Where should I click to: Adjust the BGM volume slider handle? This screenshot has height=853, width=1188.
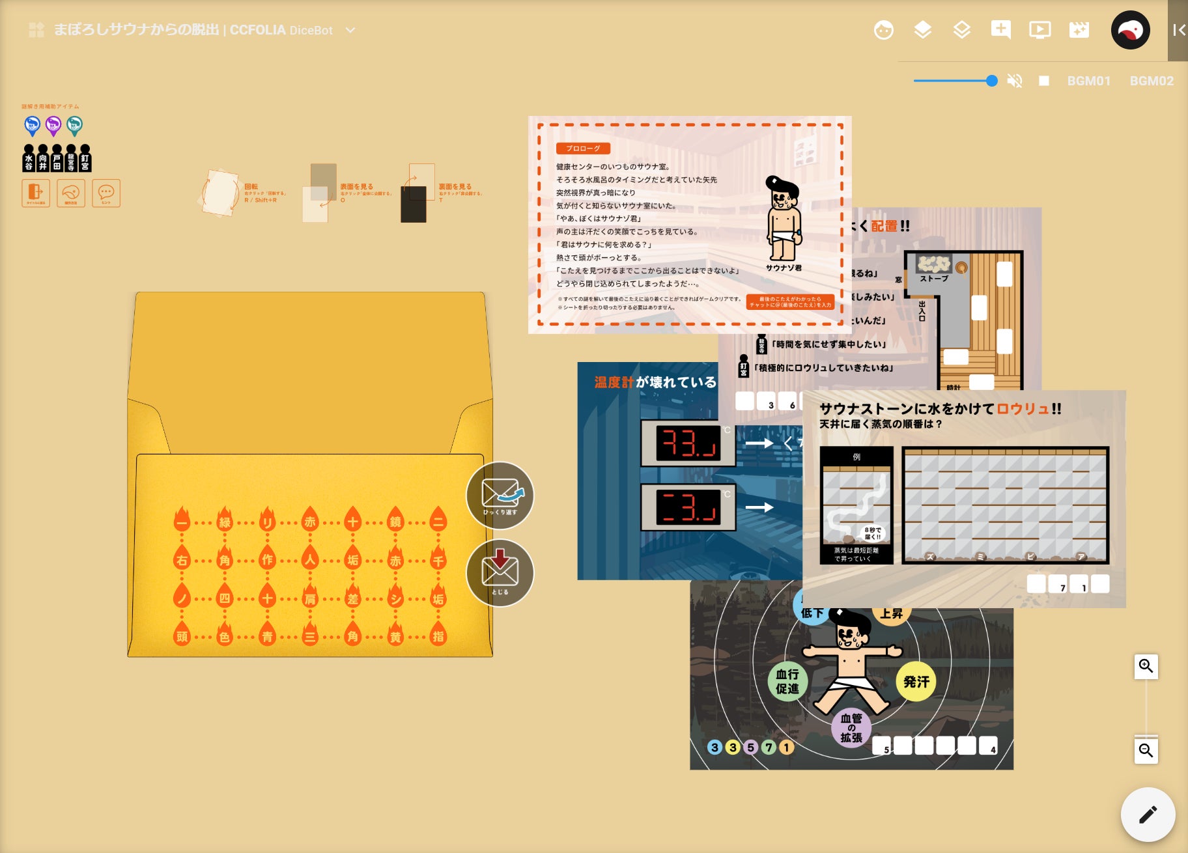coord(991,81)
